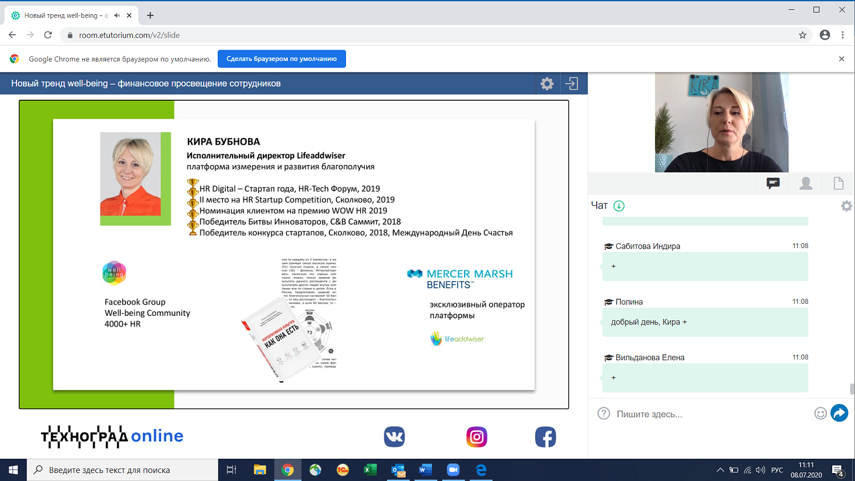Click the exit room icon in header
Image resolution: width=855 pixels, height=481 pixels.
pos(572,84)
